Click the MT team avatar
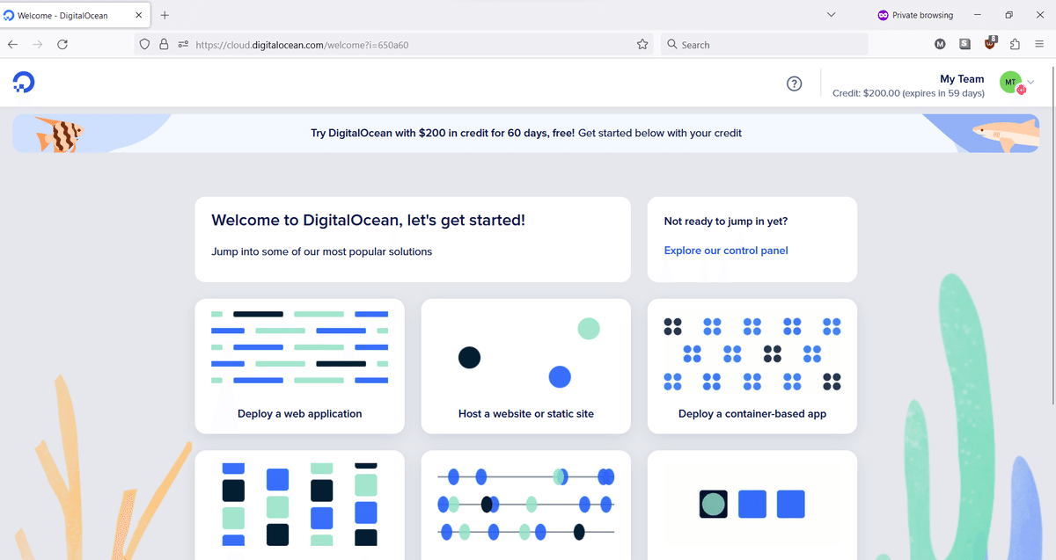The width and height of the screenshot is (1056, 560). [x=1011, y=83]
